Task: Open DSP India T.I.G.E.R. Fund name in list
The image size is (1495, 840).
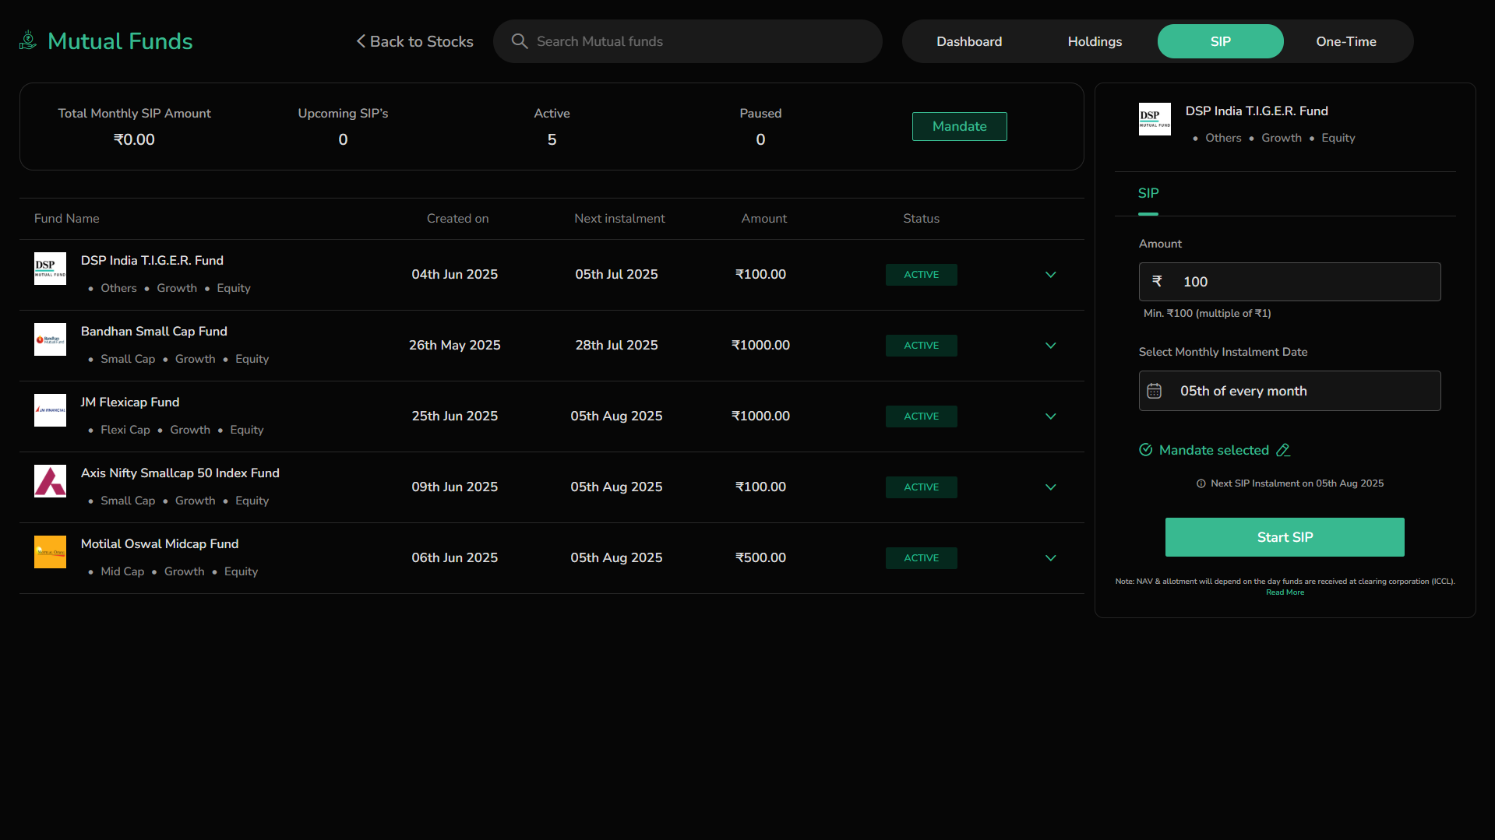Action: click(152, 260)
